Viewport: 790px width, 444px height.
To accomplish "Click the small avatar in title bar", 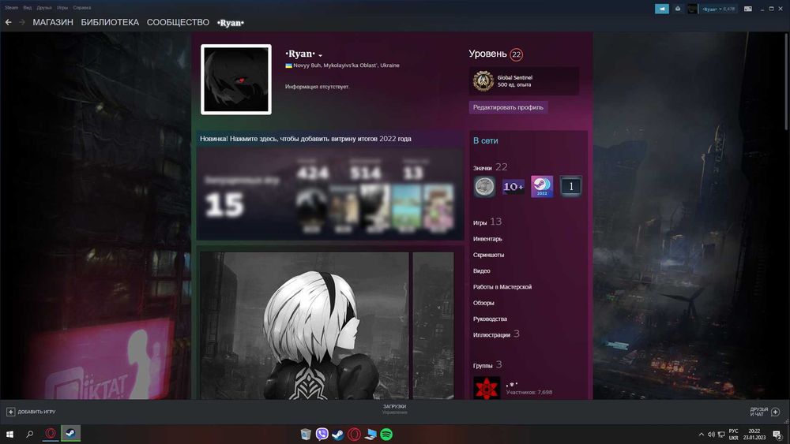I will [x=693, y=9].
